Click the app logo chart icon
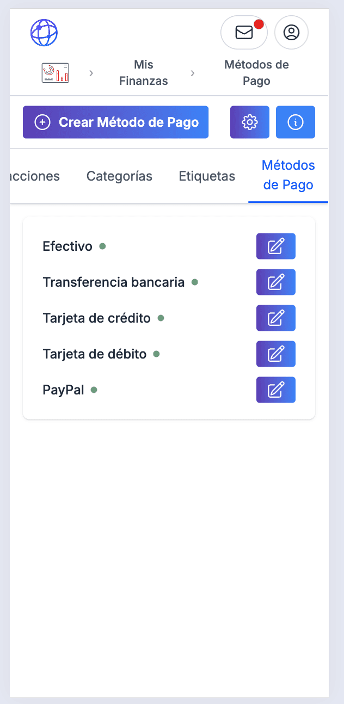Screen dimensions: 344x704 (x=55, y=72)
